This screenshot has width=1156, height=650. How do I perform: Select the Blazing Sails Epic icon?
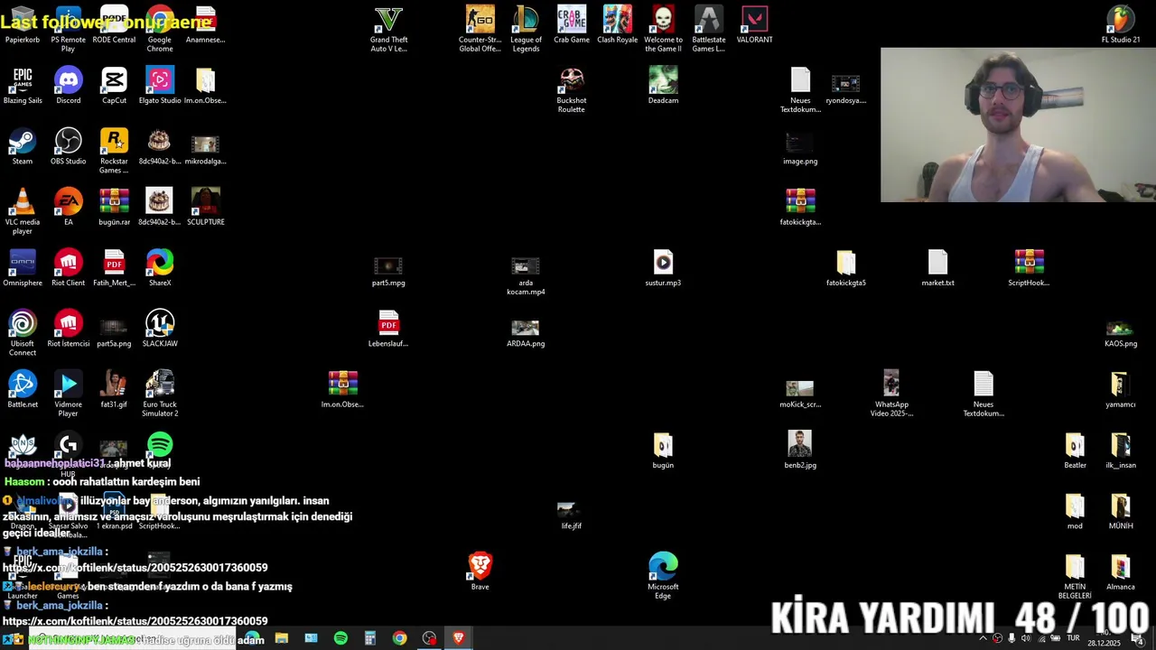click(x=23, y=85)
